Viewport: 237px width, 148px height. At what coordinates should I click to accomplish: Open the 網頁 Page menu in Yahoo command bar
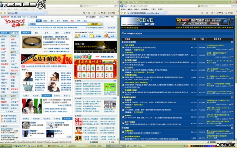[103, 13]
